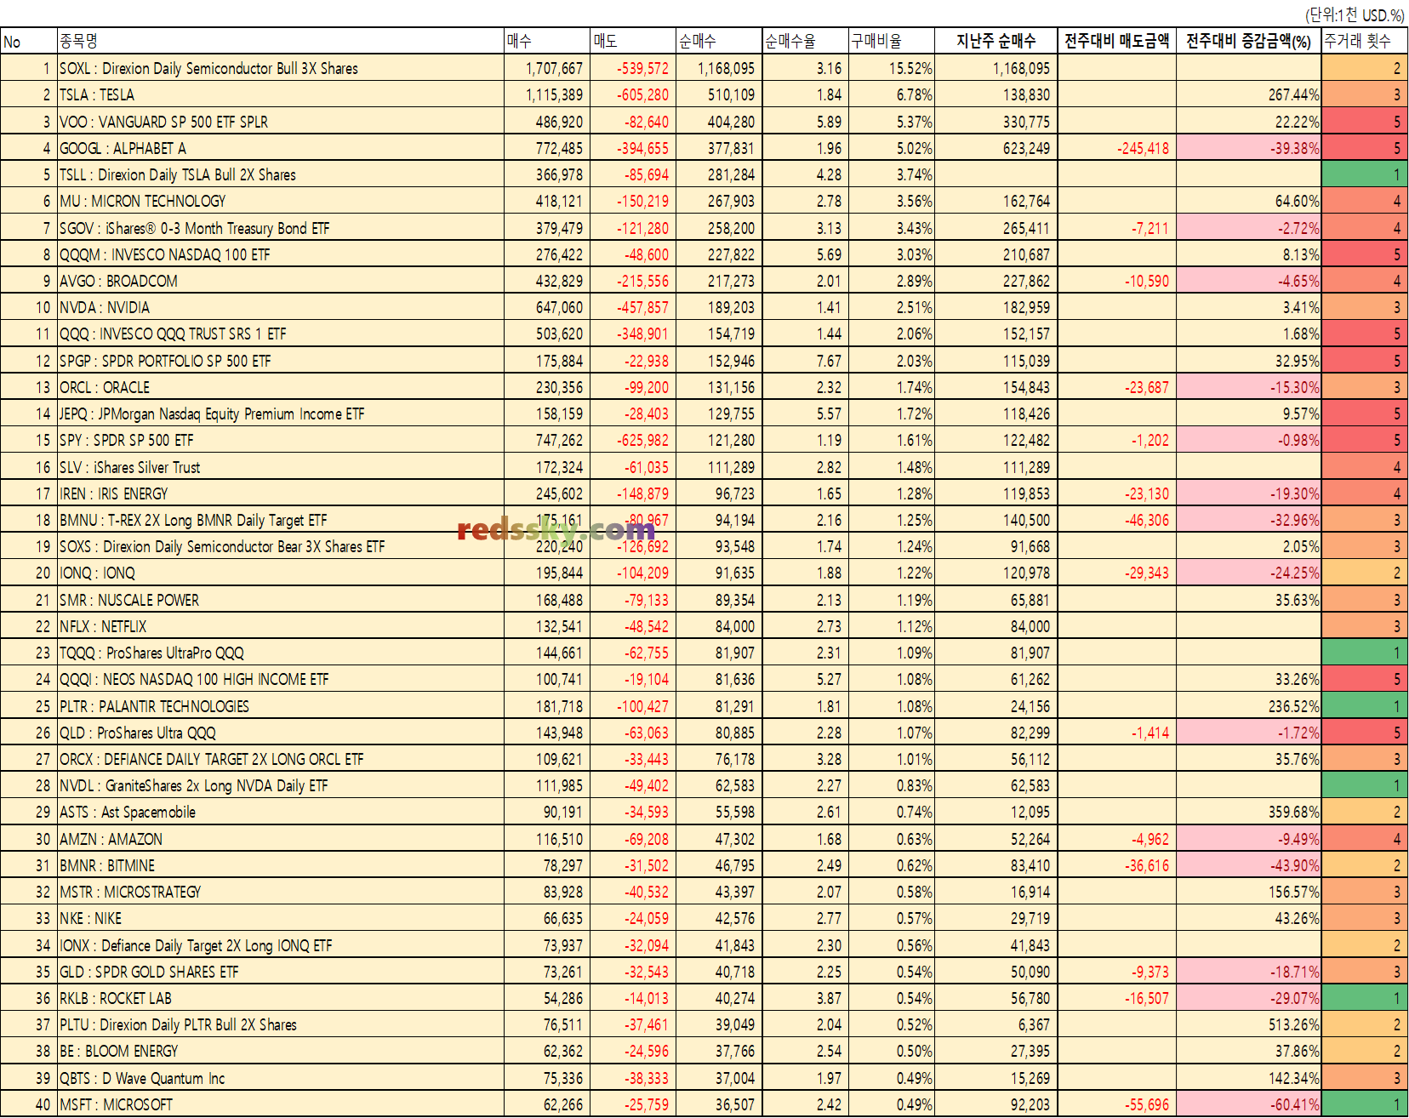Select the AVGO : BROADCOM cell
Screen dimensions: 1409x1118
tap(281, 281)
